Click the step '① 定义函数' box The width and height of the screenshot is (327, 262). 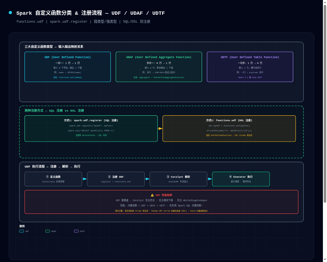tap(53, 179)
